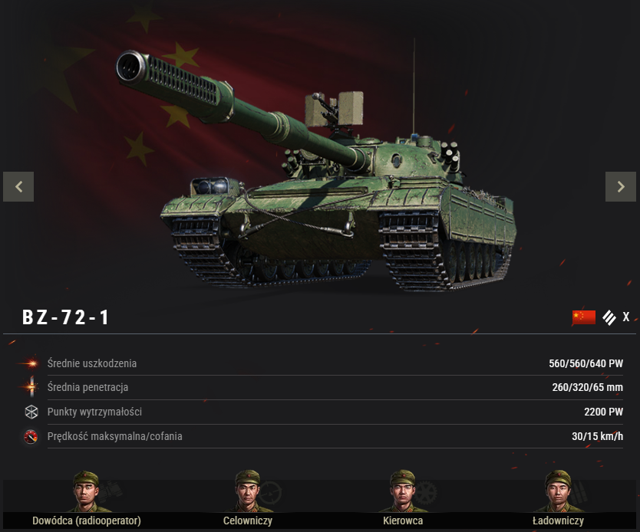Select the tier X label
The width and height of the screenshot is (640, 532).
tap(626, 317)
